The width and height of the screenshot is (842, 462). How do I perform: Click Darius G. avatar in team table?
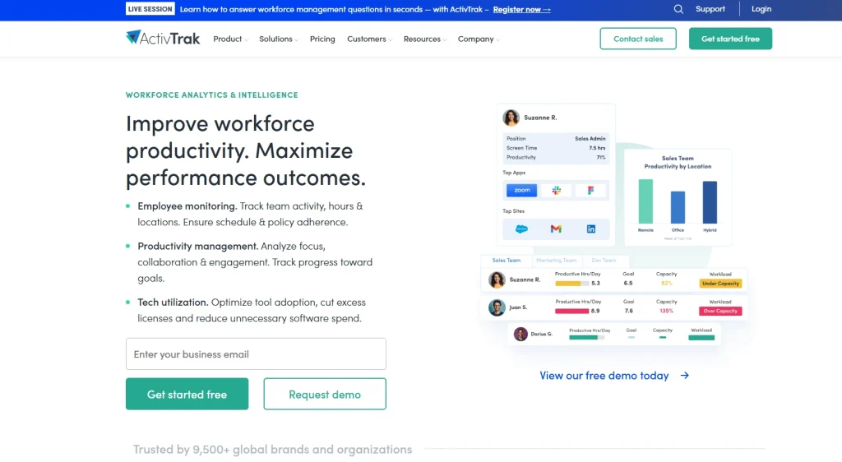pyautogui.click(x=520, y=334)
